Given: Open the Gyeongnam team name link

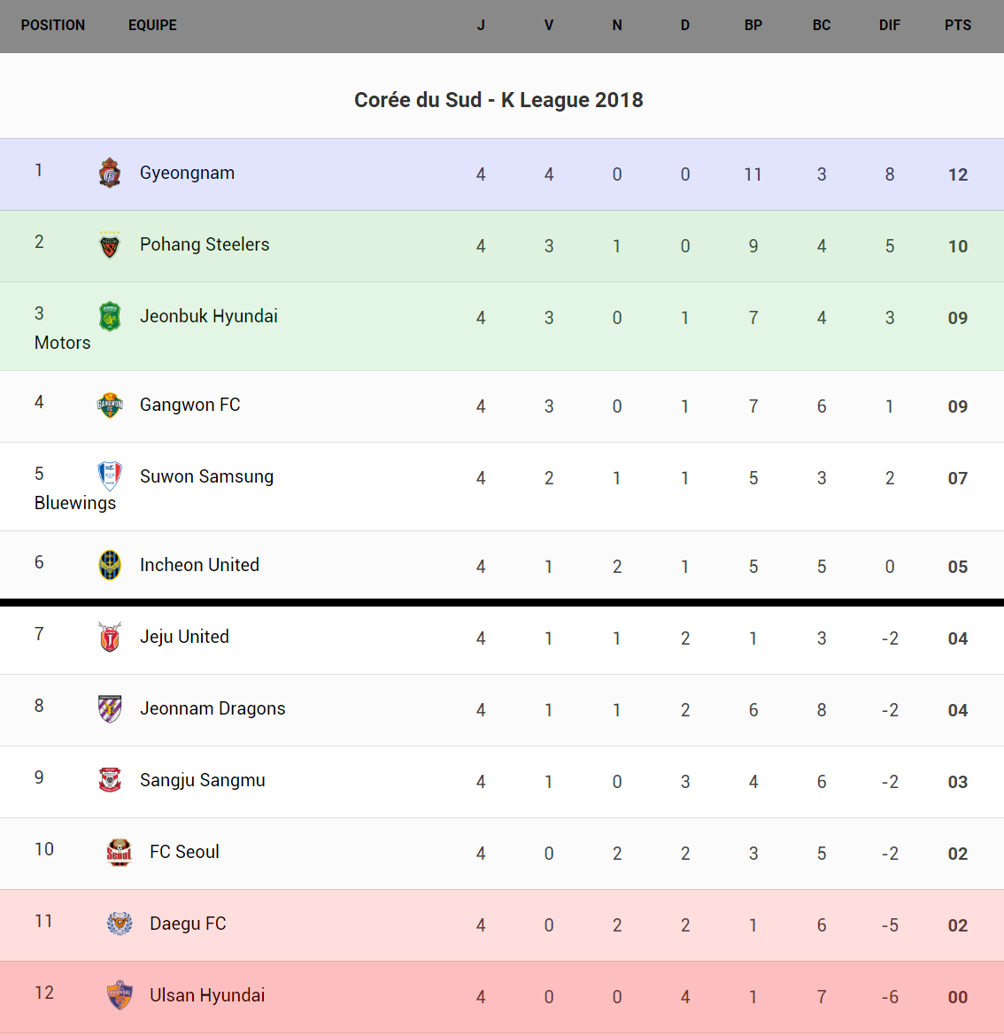Looking at the screenshot, I should (x=187, y=173).
